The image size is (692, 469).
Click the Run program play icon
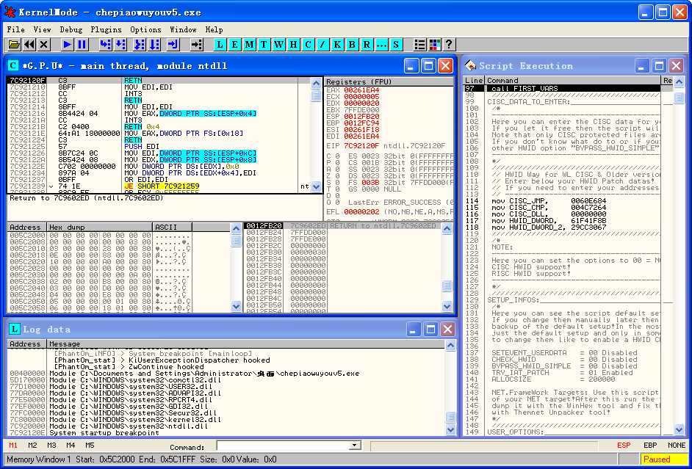tap(67, 45)
